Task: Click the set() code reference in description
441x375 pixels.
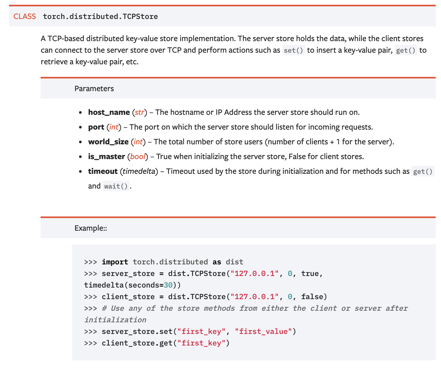Action: pos(293,50)
